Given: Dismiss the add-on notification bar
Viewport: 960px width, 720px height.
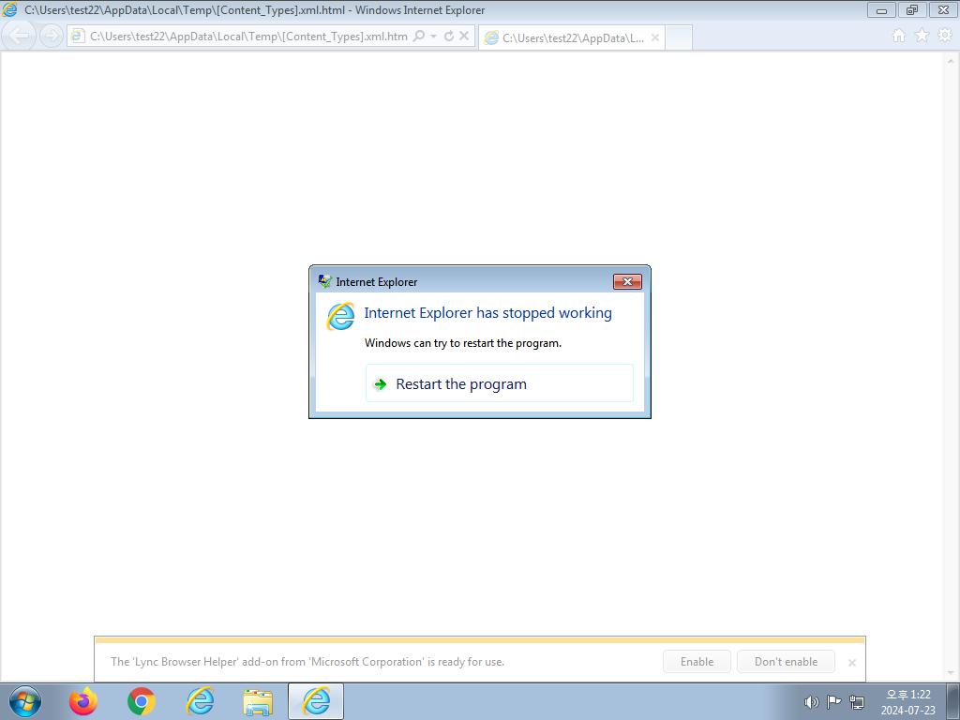Looking at the screenshot, I should (x=851, y=663).
